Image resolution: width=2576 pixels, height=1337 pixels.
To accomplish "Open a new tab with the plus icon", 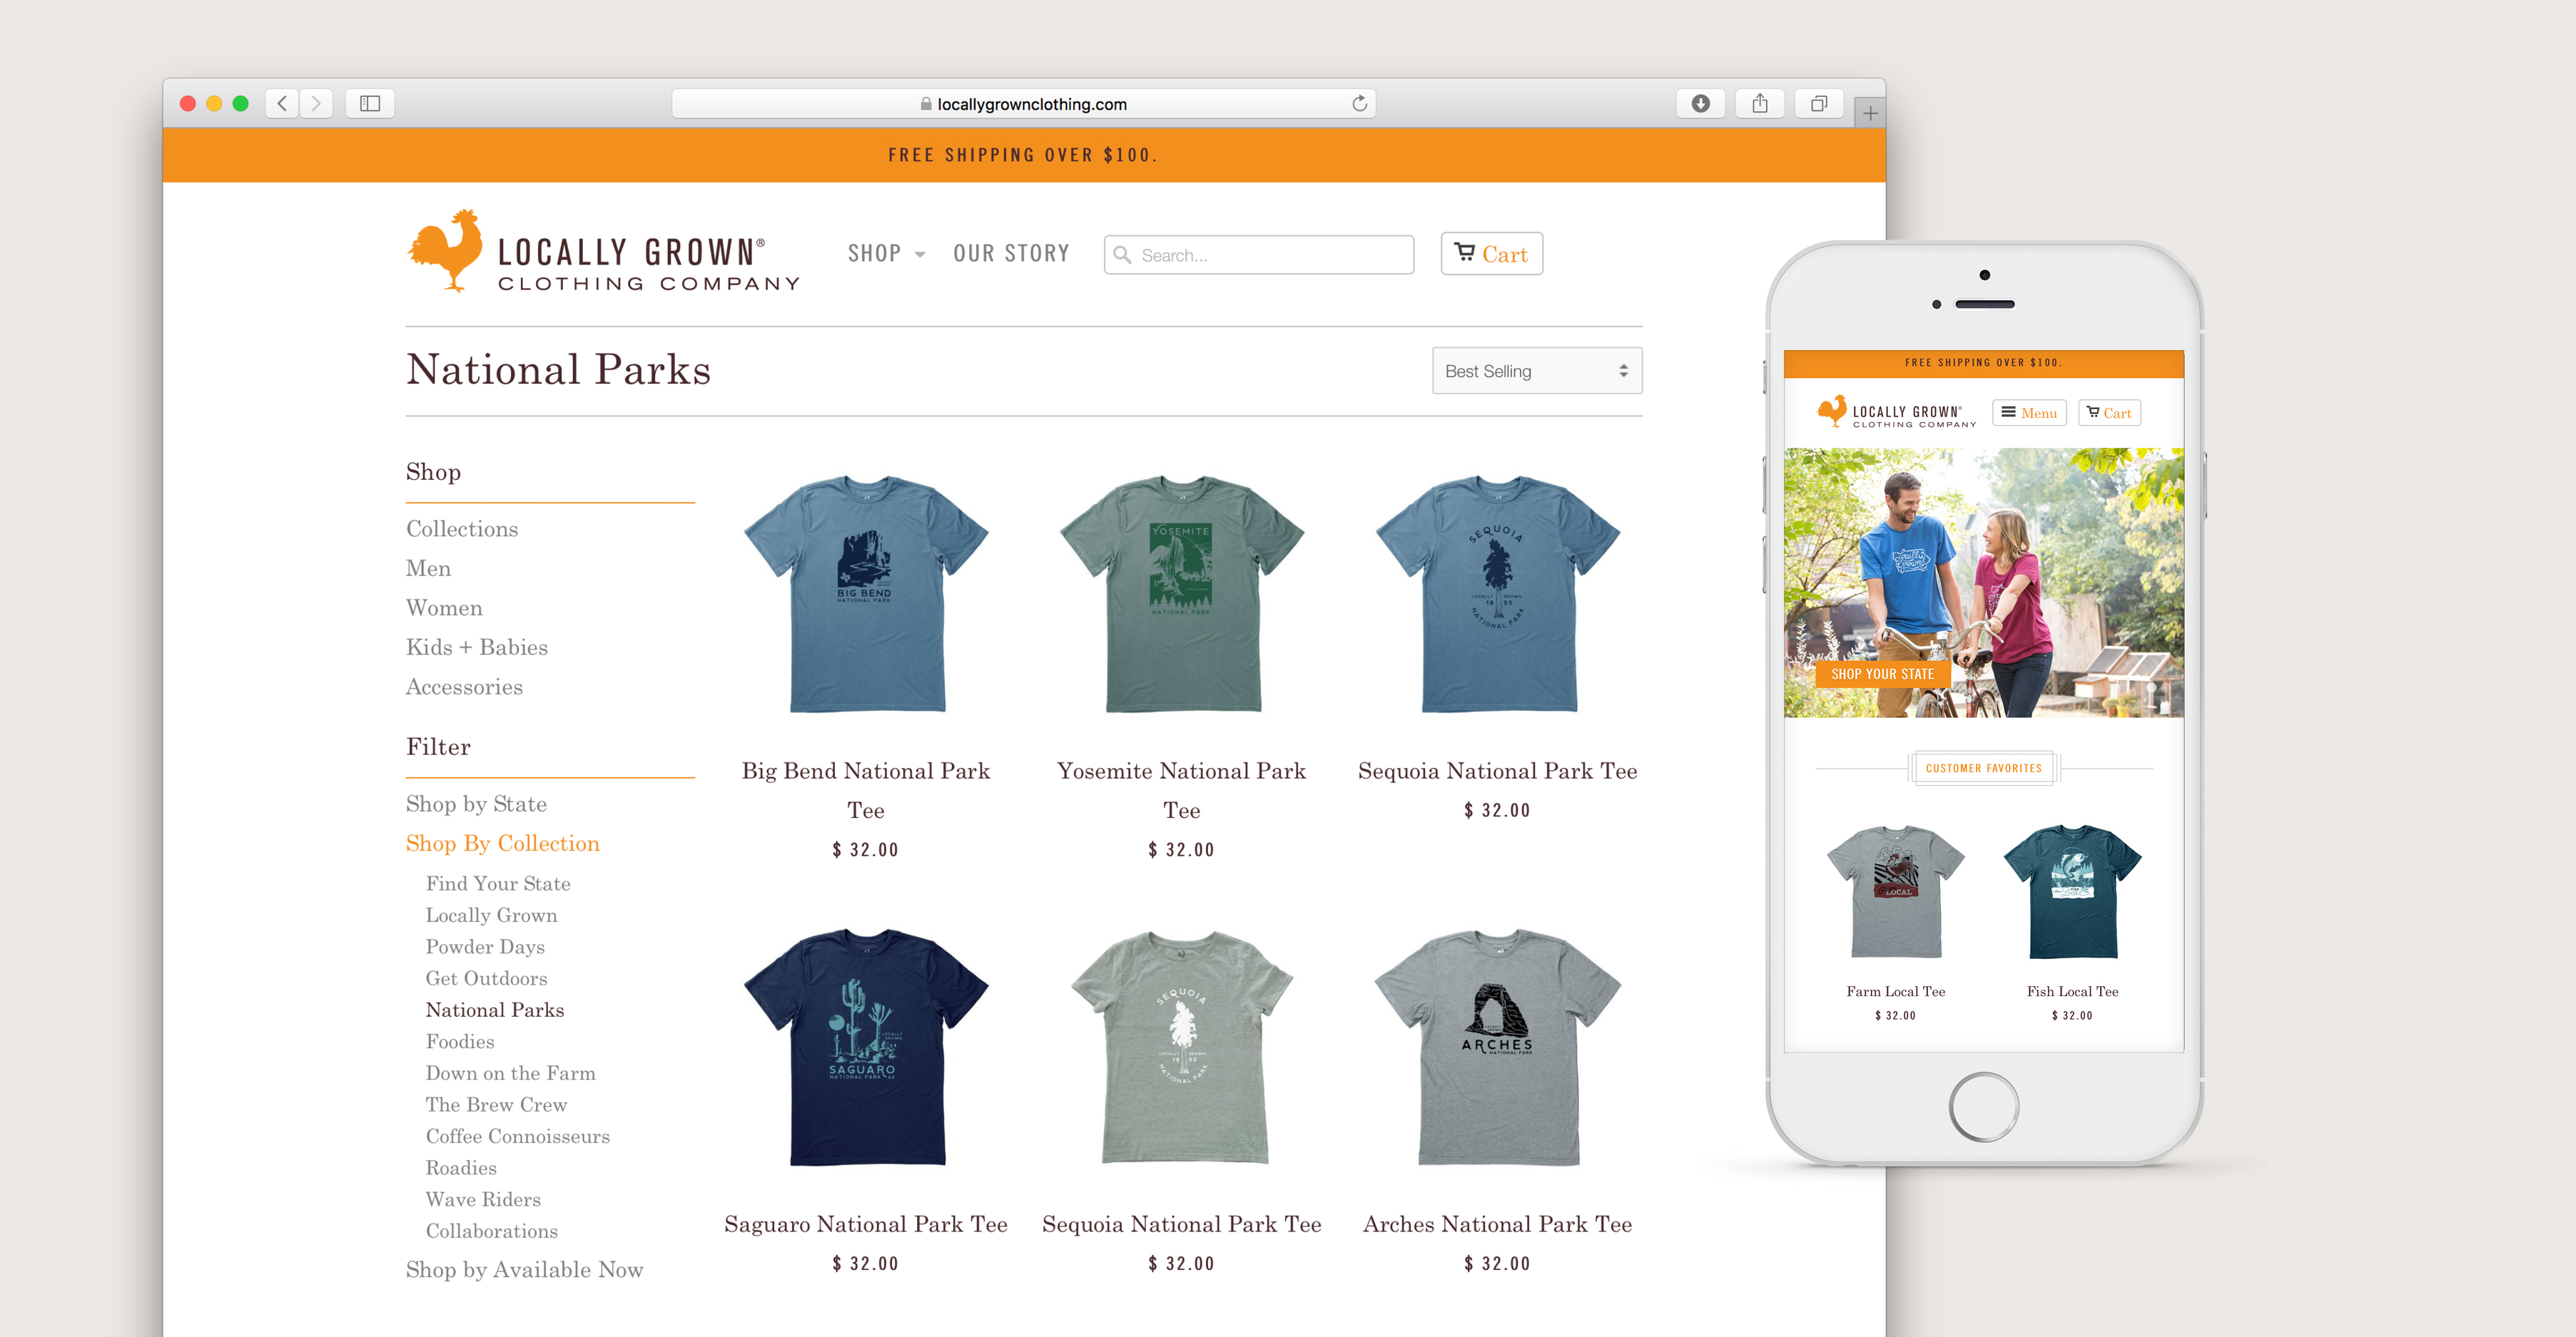I will (x=1869, y=113).
